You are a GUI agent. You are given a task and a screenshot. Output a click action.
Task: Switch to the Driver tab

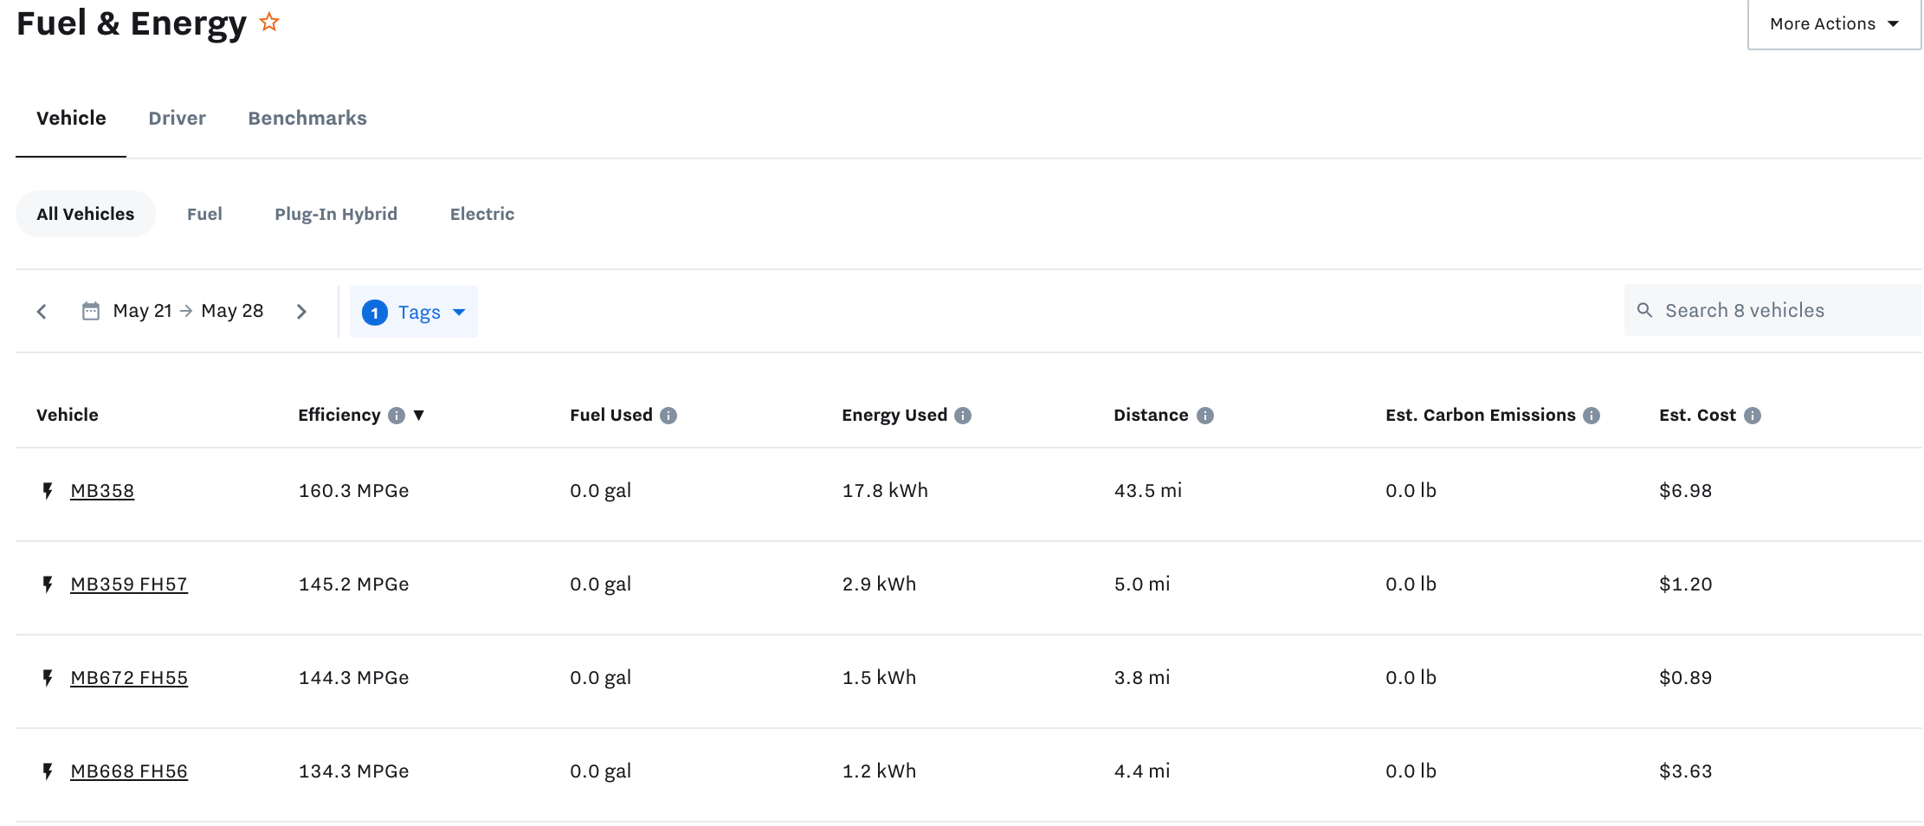pyautogui.click(x=177, y=118)
